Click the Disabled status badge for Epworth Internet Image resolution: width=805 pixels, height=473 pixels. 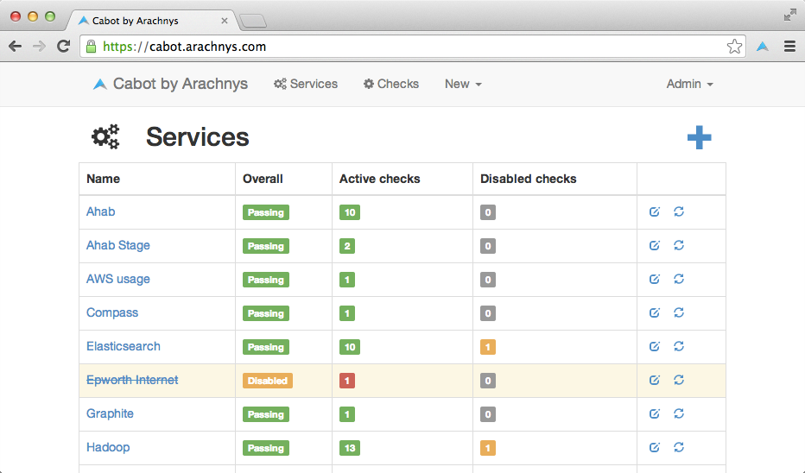pos(267,381)
